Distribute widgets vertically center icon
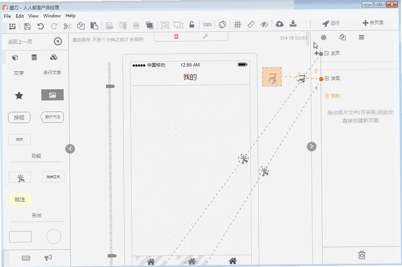This screenshot has width=402, height=267. [136, 25]
